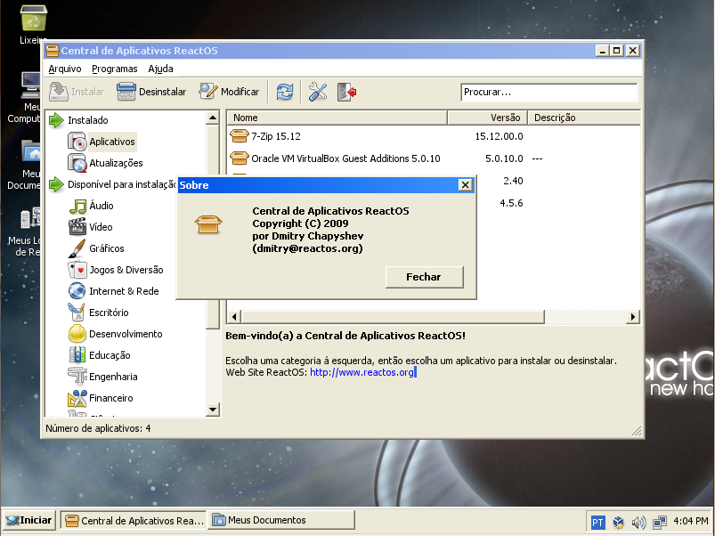The height and width of the screenshot is (536, 715).
Task: Open the Vídeo category
Action: click(x=101, y=227)
